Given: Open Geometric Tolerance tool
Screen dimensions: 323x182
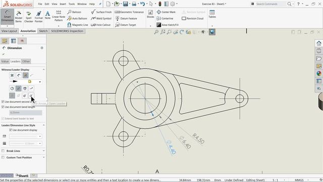Looking at the screenshot, I should (x=129, y=12).
